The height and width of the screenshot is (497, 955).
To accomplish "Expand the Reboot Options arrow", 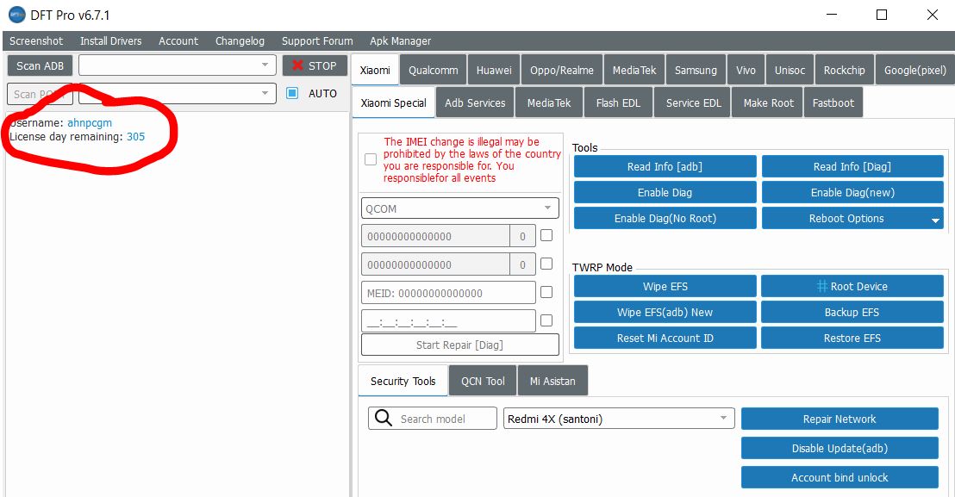I will (x=936, y=221).
